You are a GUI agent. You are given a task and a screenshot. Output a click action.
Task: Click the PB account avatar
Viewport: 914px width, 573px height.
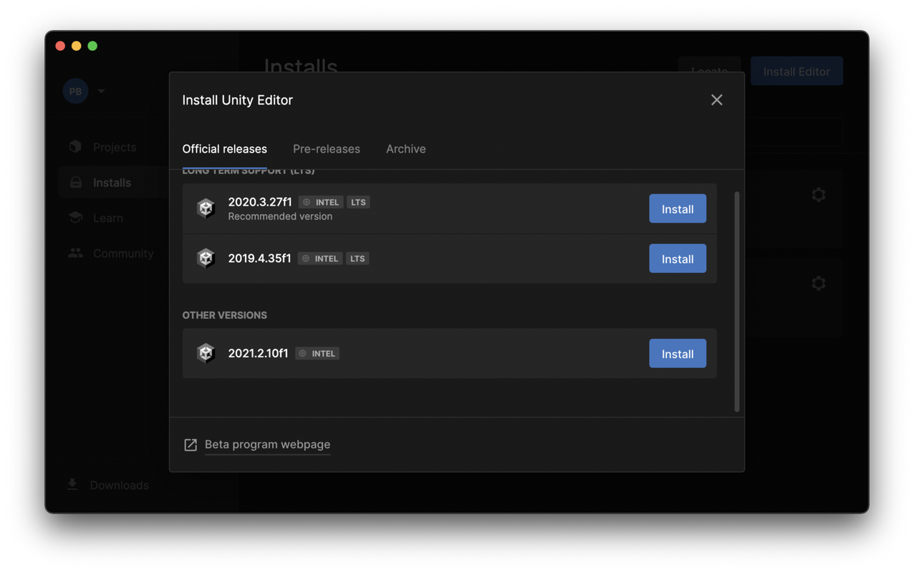tap(75, 91)
